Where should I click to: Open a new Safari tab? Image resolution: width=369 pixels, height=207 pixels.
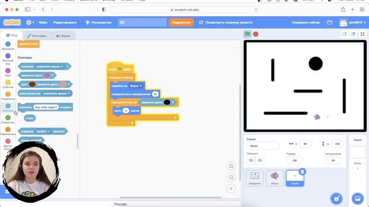point(352,10)
